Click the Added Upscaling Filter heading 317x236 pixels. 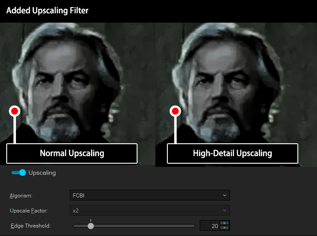(x=48, y=11)
